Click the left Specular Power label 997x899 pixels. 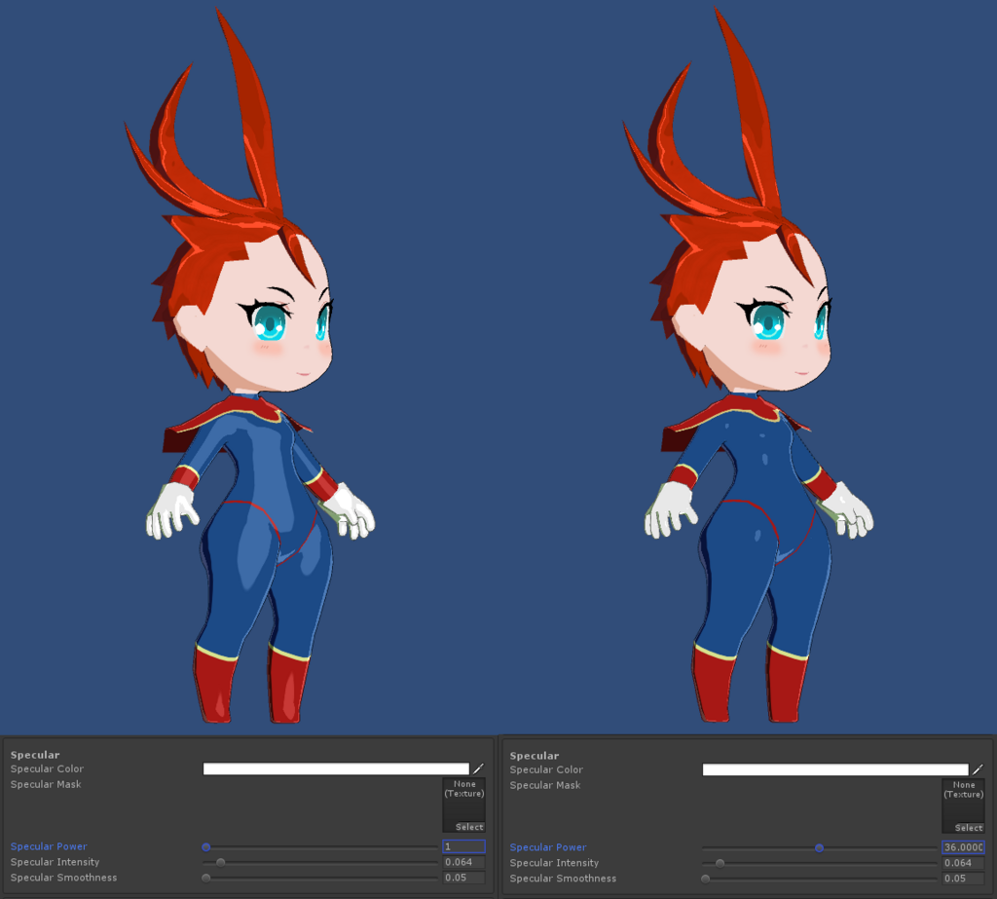[49, 846]
